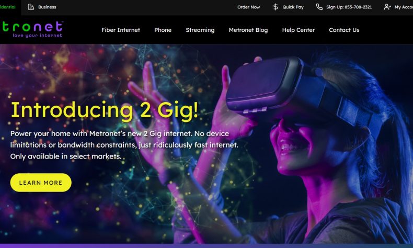
Task: Select Phone in the navigation bar
Action: point(163,30)
